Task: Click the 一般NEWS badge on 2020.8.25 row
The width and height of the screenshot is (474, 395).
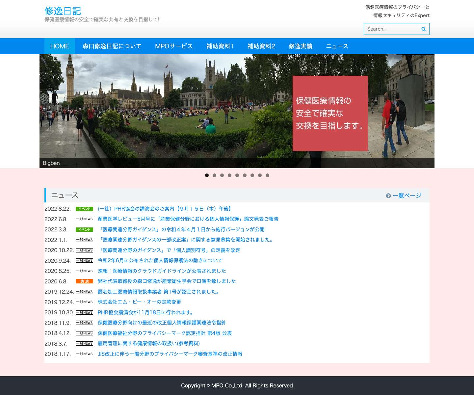Action: (84, 271)
